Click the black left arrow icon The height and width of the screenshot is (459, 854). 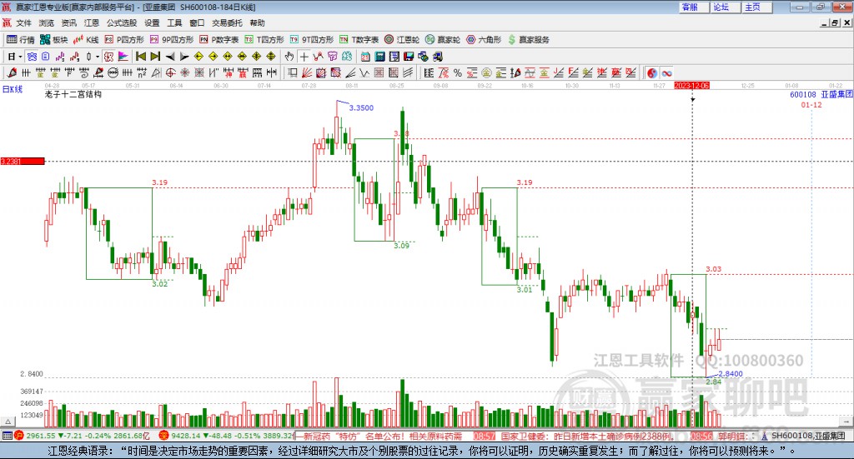[x=170, y=57]
